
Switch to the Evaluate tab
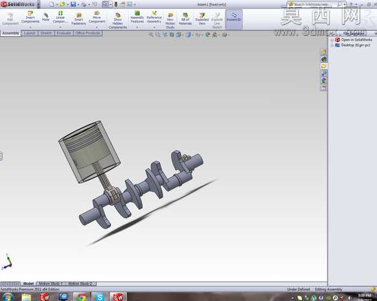click(63, 33)
